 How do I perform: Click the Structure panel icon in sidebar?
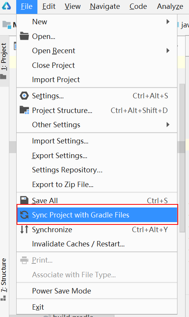(3, 298)
